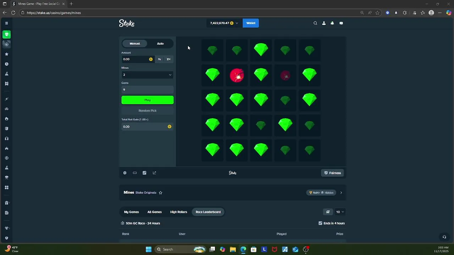
Task: Add page to favorites in the address bar
Action: pyautogui.click(x=377, y=13)
